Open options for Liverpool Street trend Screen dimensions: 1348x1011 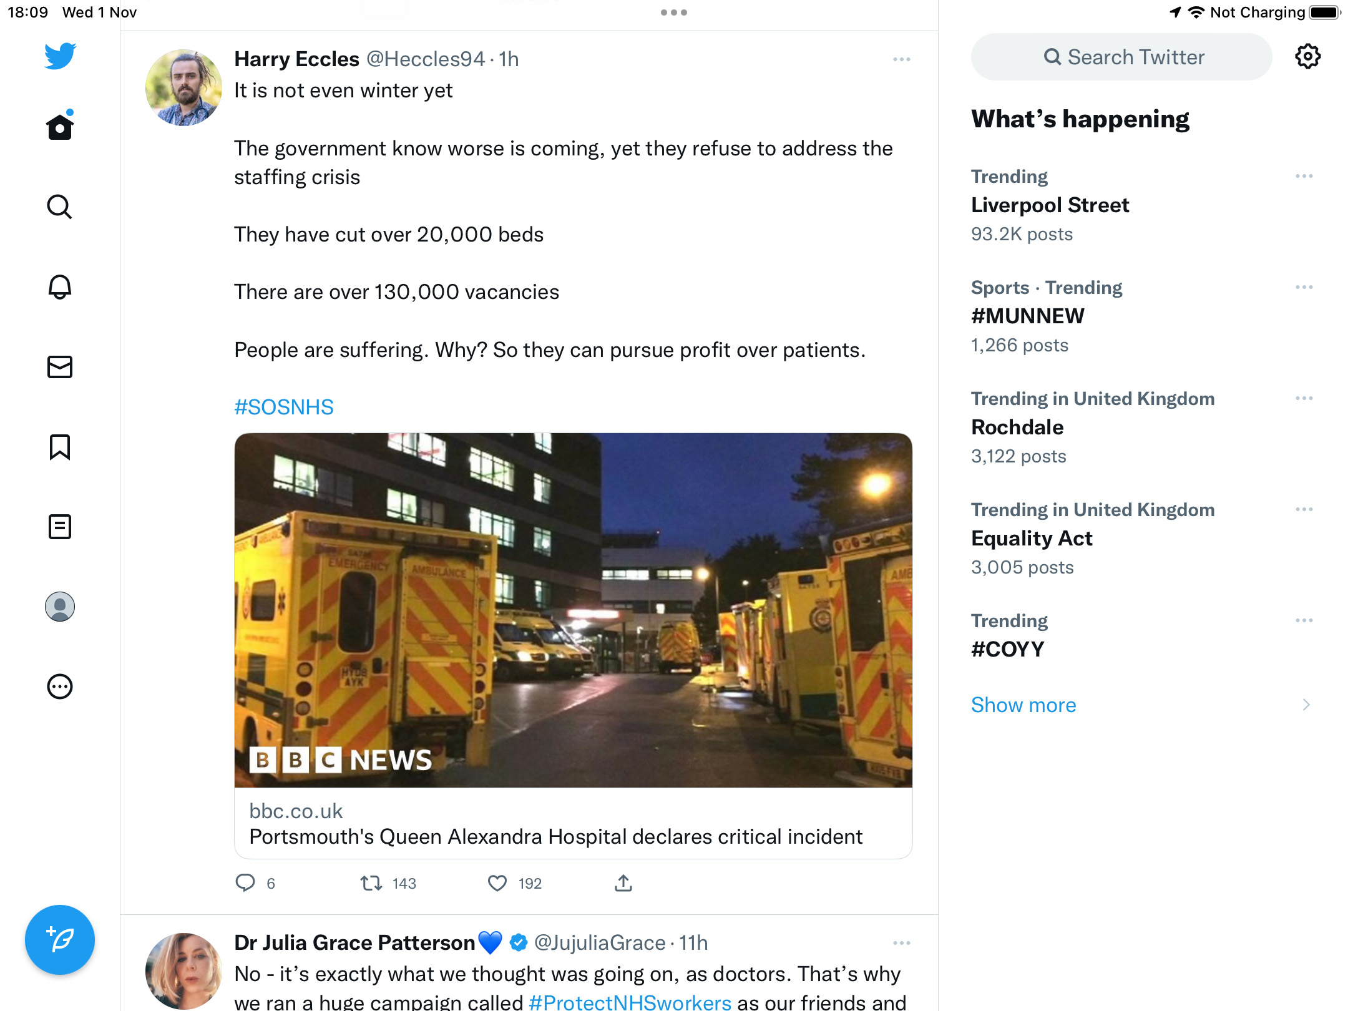tap(1304, 176)
